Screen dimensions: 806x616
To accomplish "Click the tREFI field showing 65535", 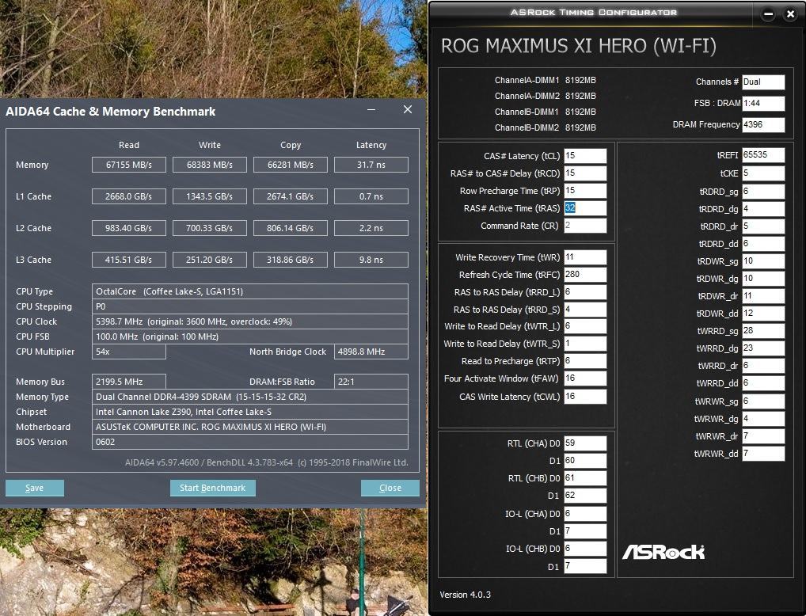I will 763,154.
